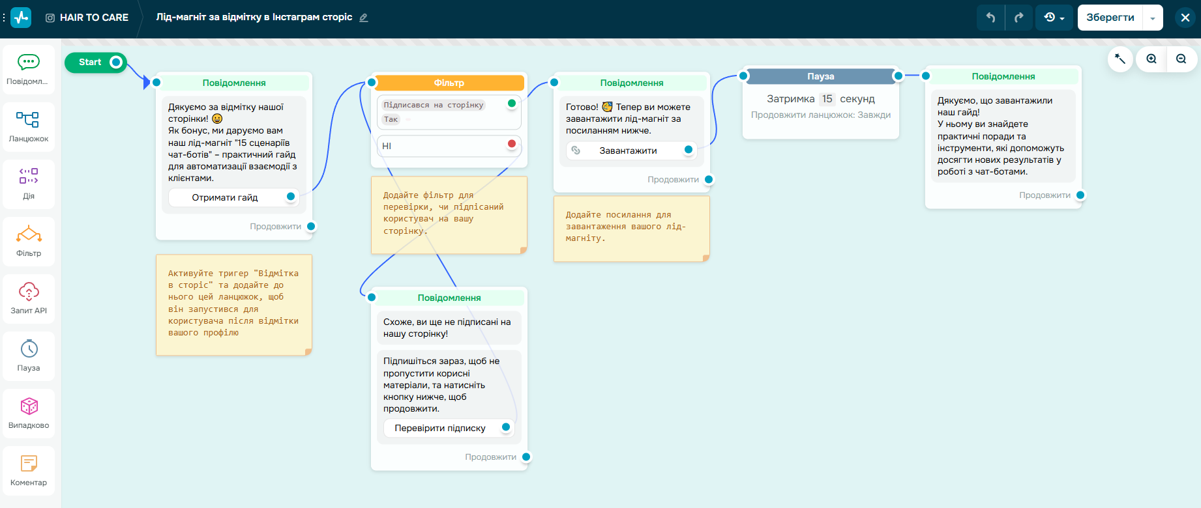
Task: Undo the last change
Action: (990, 18)
